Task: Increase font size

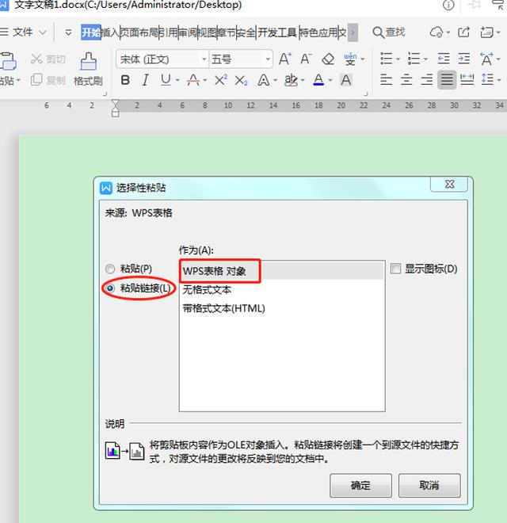Action: click(x=285, y=59)
